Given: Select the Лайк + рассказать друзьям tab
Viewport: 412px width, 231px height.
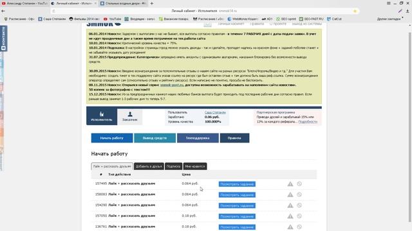Looking at the screenshot, I should tap(112, 166).
